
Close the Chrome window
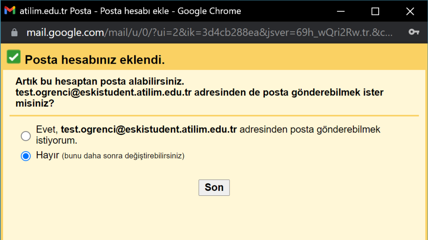coord(410,11)
